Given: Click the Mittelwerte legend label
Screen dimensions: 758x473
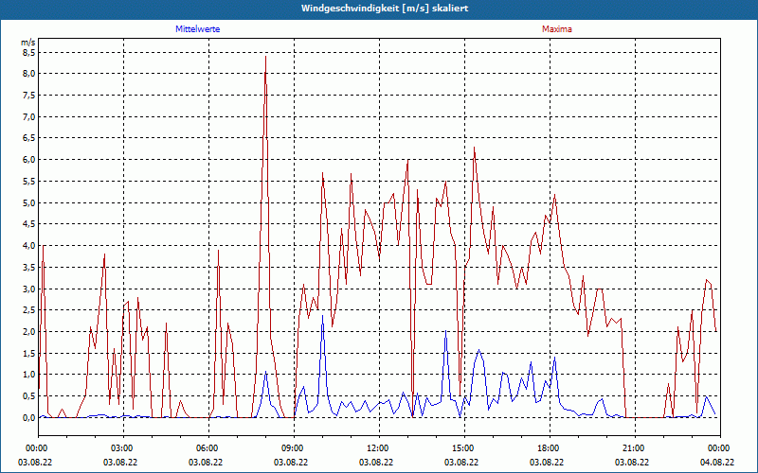Looking at the screenshot, I should click(198, 29).
